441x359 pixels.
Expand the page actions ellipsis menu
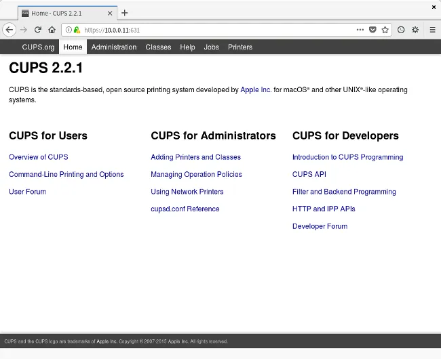click(360, 30)
